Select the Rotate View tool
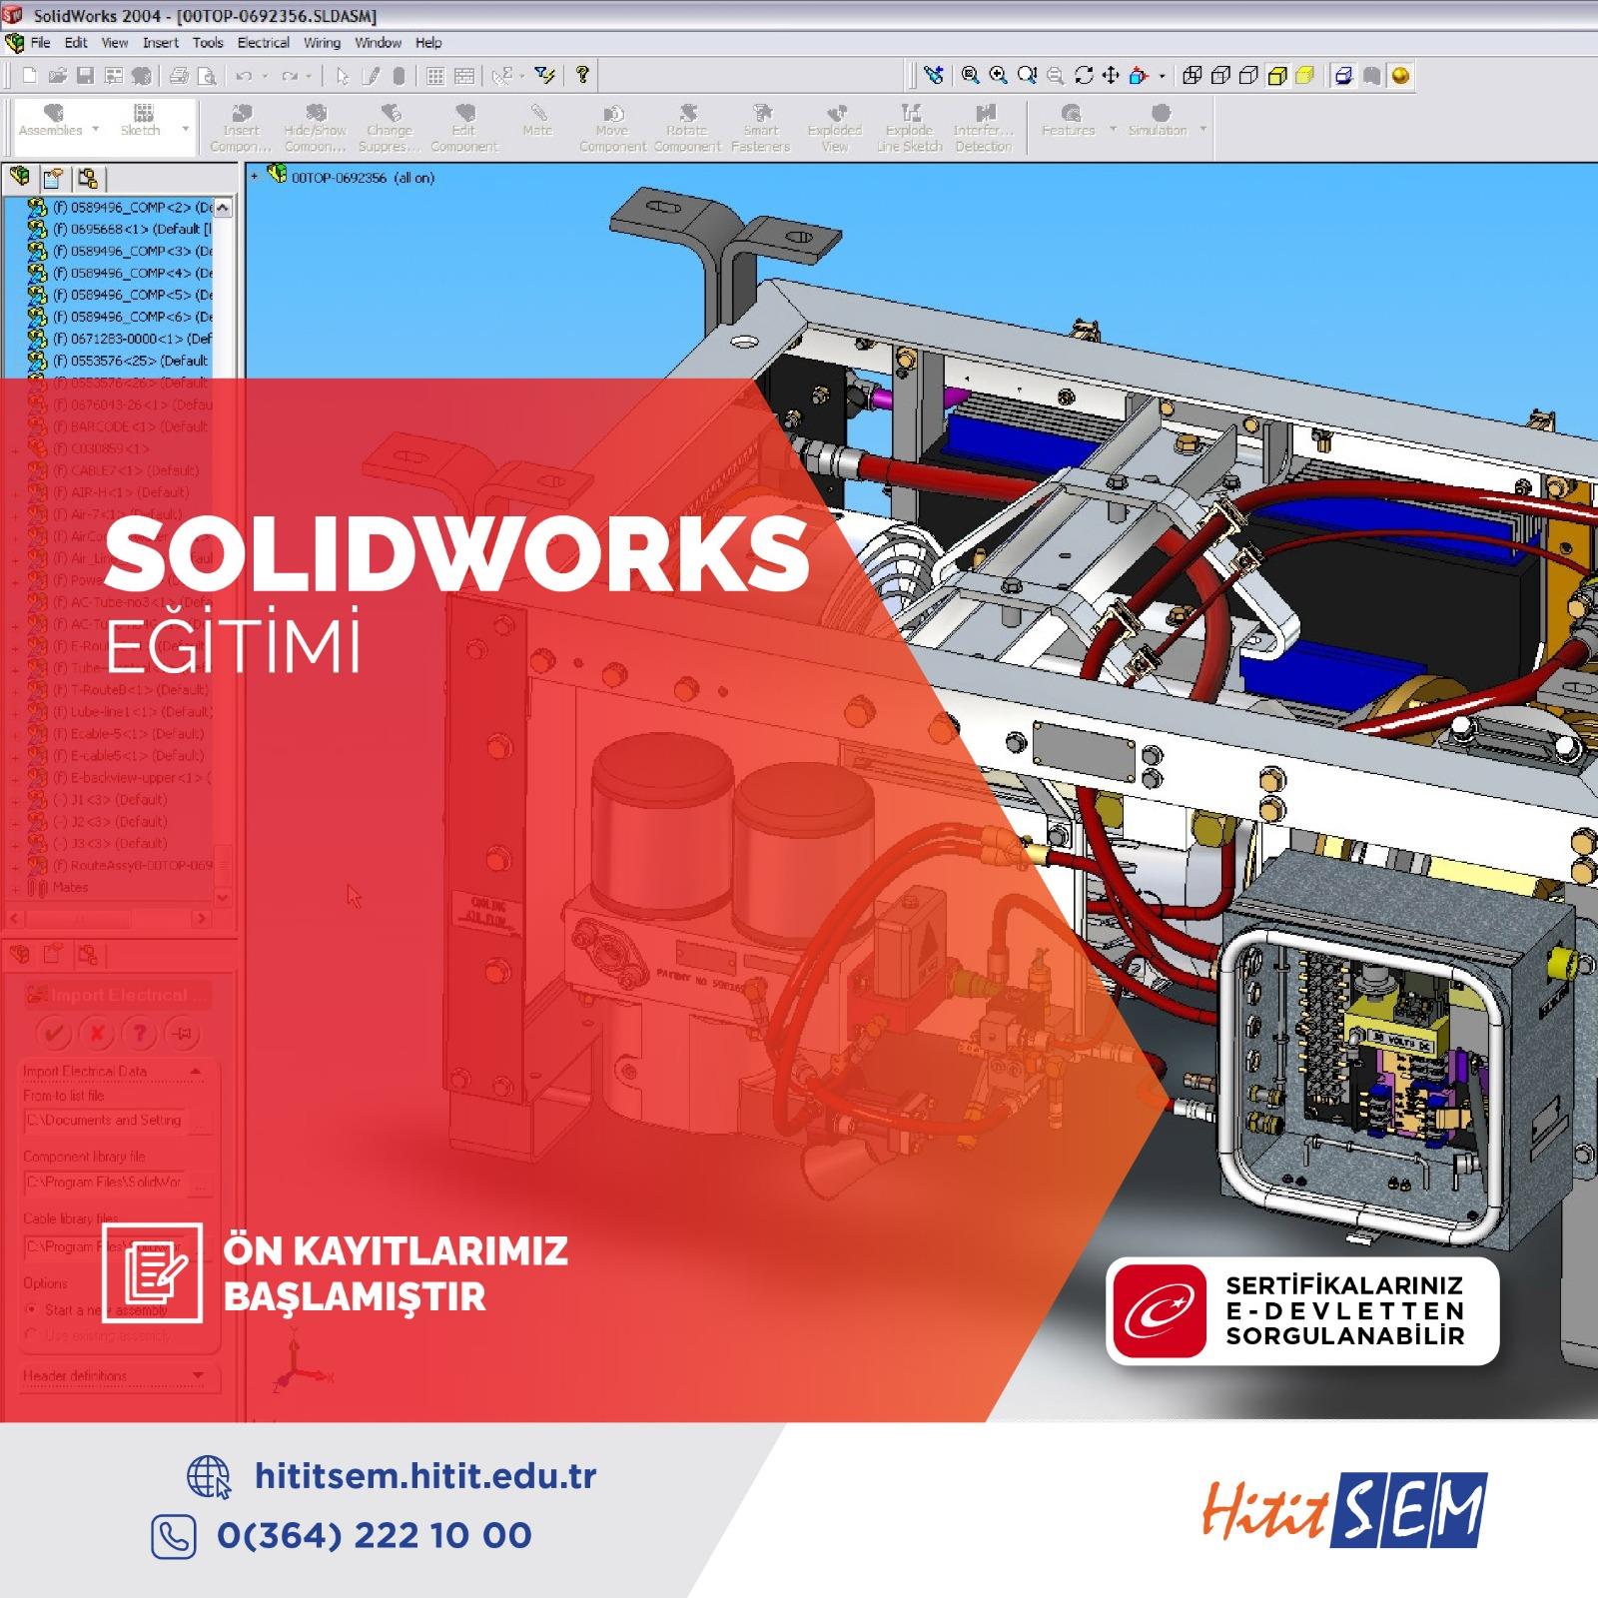The image size is (1598, 1598). point(1083,75)
